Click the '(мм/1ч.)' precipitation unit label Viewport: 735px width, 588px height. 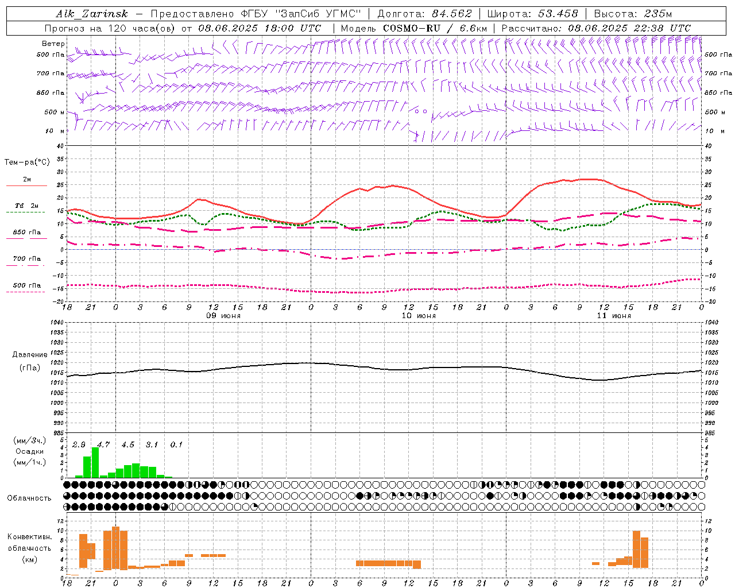(x=30, y=462)
